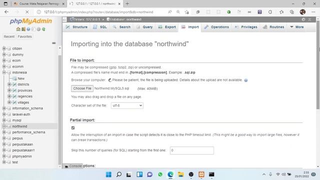Open the Privileges tab
Screen dimensions: 320x180
point(246,27)
